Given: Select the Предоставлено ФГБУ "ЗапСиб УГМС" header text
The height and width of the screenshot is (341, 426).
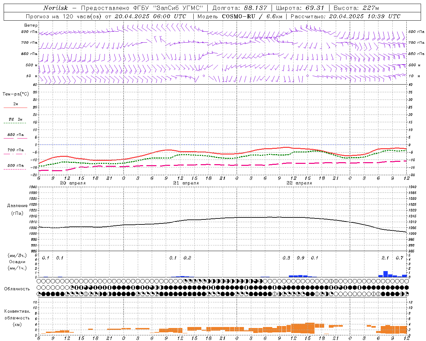Looking at the screenshot, I should [142, 8].
